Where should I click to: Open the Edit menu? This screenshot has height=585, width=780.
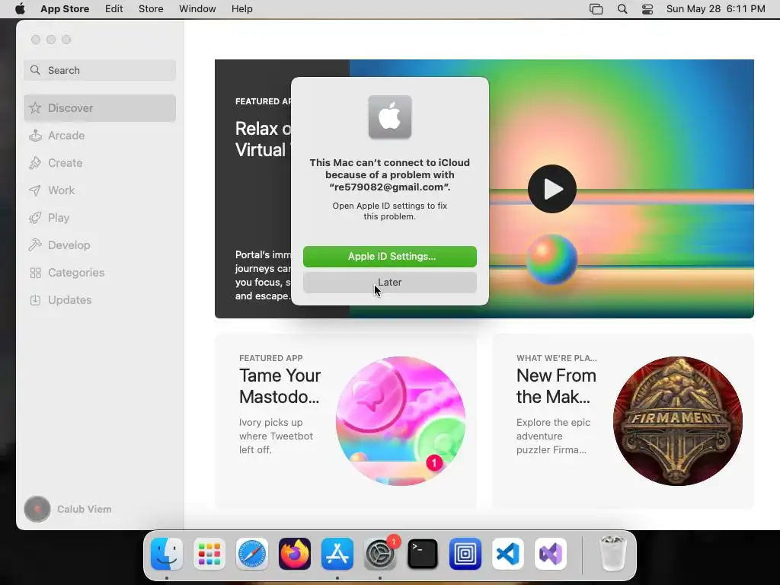click(x=114, y=9)
